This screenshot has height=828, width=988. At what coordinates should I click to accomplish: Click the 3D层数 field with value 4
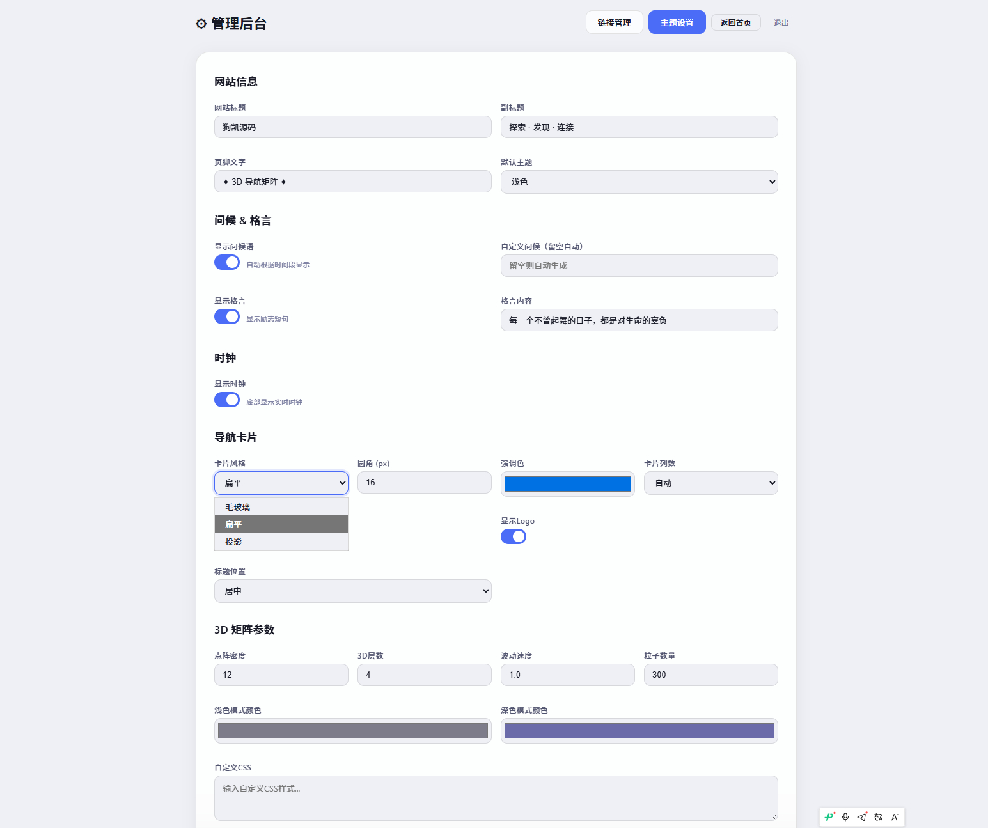coord(425,675)
